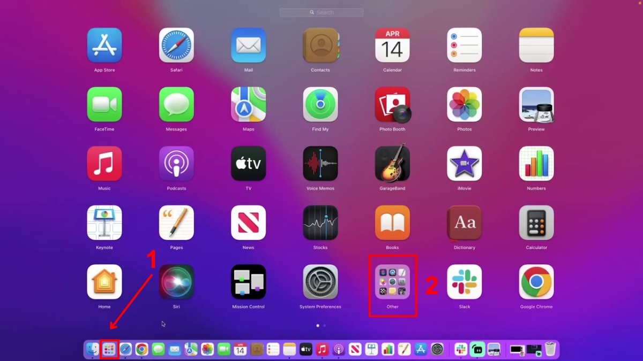Launch Slack from the Launchpad grid
This screenshot has width=643, height=361.
tap(465, 282)
